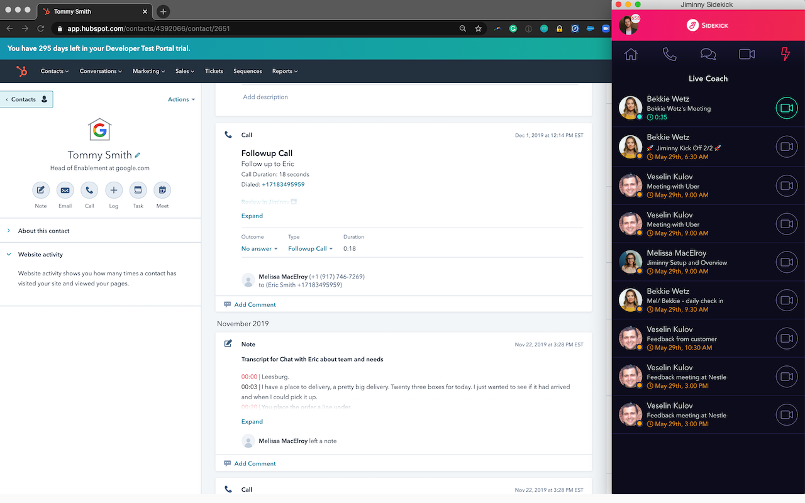Click the Task icon under Tommy Smith
805x503 pixels.
click(138, 190)
